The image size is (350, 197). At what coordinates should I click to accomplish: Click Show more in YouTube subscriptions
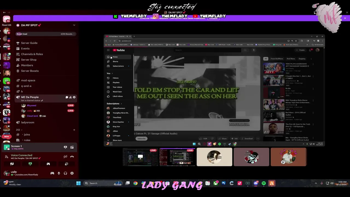pos(117,140)
